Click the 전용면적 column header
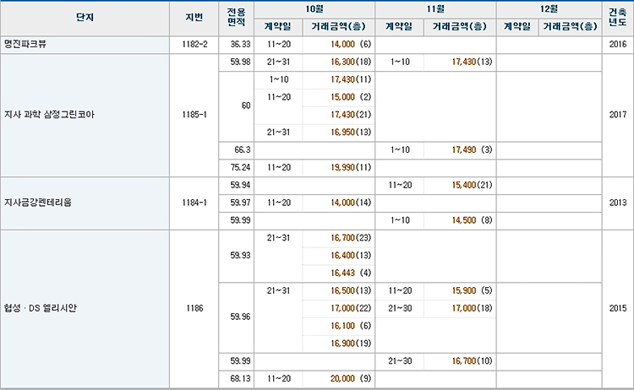The height and width of the screenshot is (390, 634). coord(236,19)
